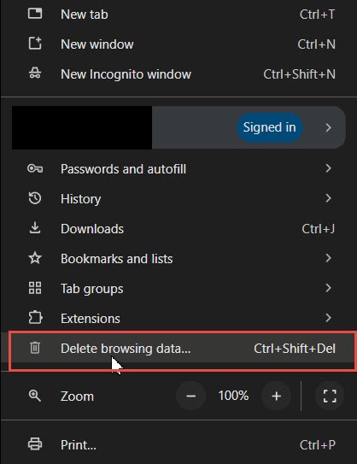Image resolution: width=357 pixels, height=464 pixels.
Task: Click the New window icon
Action: [x=35, y=44]
